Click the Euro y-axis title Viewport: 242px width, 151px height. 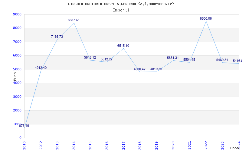tap(15, 76)
